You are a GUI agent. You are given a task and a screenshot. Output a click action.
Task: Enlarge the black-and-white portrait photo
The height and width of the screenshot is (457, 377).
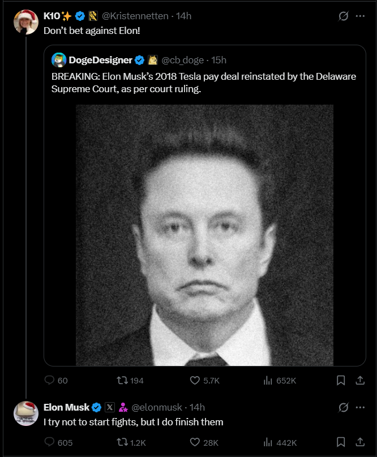pyautogui.click(x=204, y=235)
